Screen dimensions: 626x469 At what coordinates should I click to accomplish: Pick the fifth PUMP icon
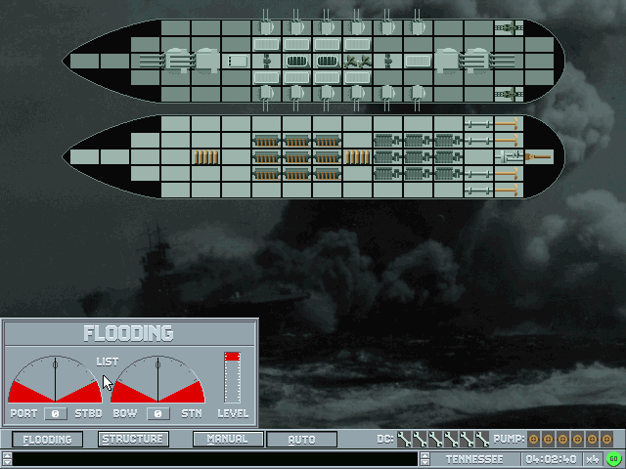pyautogui.click(x=592, y=439)
